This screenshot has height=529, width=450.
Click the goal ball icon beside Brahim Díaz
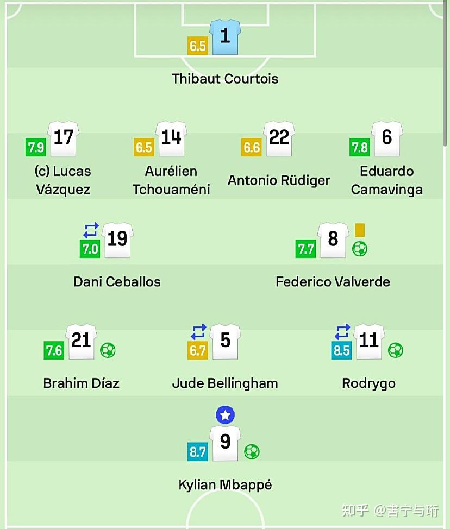108,350
